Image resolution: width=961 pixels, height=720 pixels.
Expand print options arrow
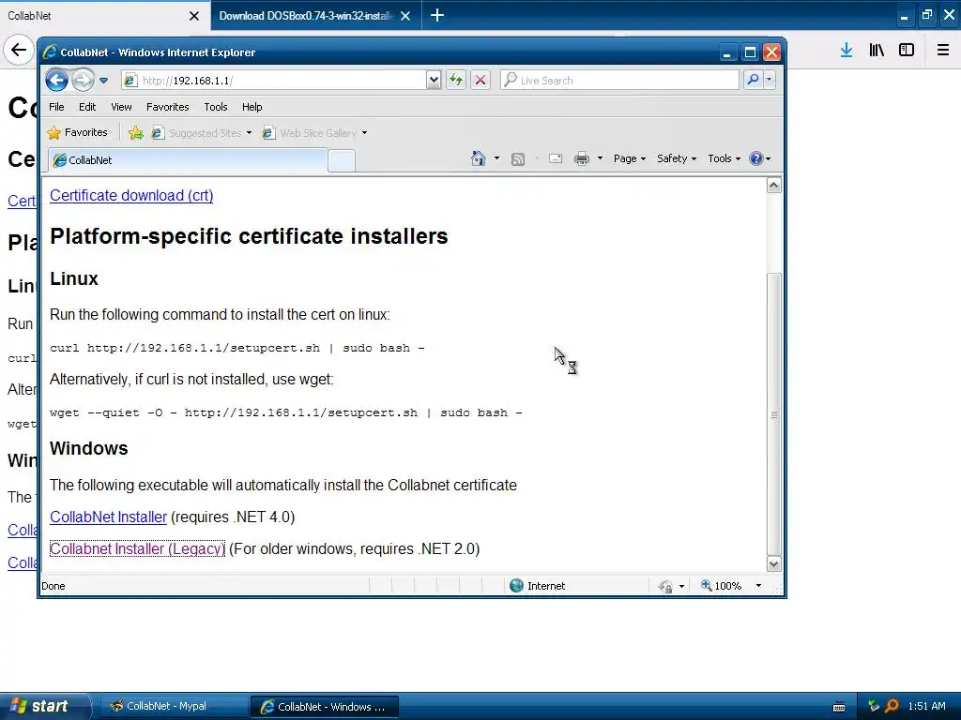(x=600, y=158)
